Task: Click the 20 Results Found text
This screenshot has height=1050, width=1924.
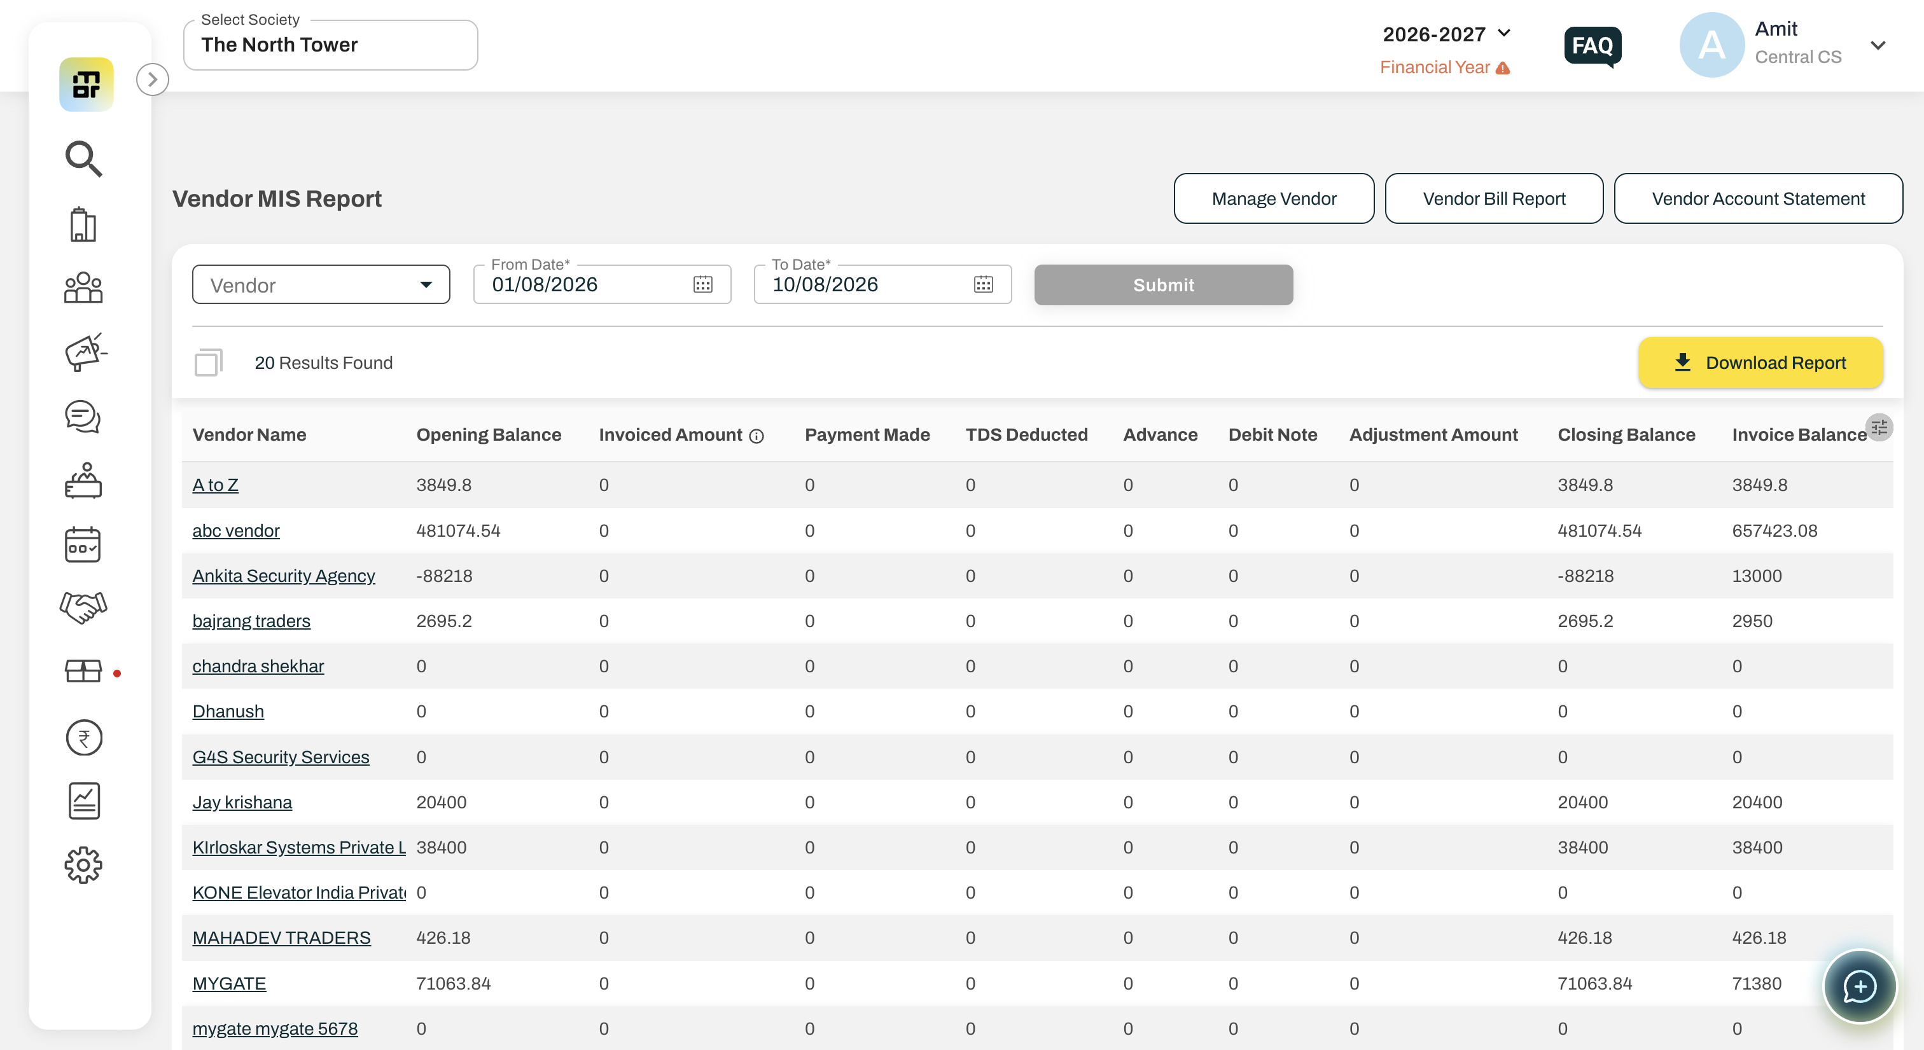Action: (x=323, y=363)
